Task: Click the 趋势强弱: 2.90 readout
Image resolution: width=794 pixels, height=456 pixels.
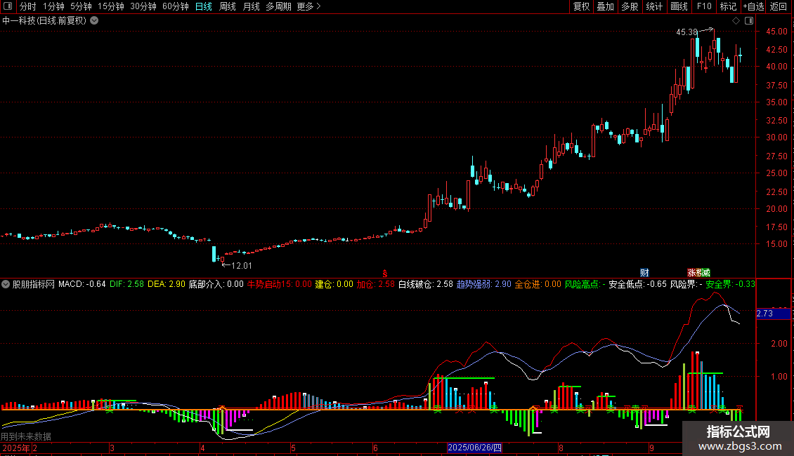Action: coord(484,284)
